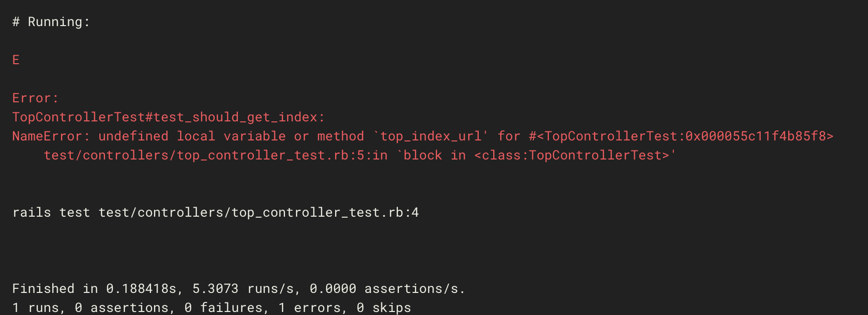Click the TopControllerTest#test_should_get_index test name

point(168,117)
